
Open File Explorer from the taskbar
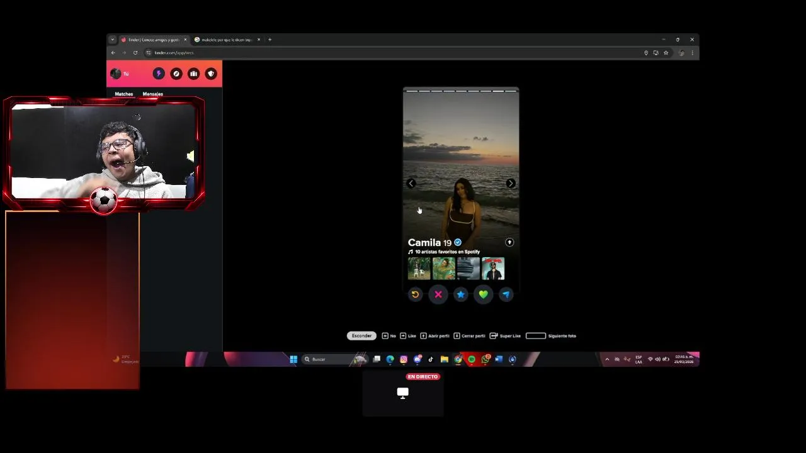(x=444, y=359)
